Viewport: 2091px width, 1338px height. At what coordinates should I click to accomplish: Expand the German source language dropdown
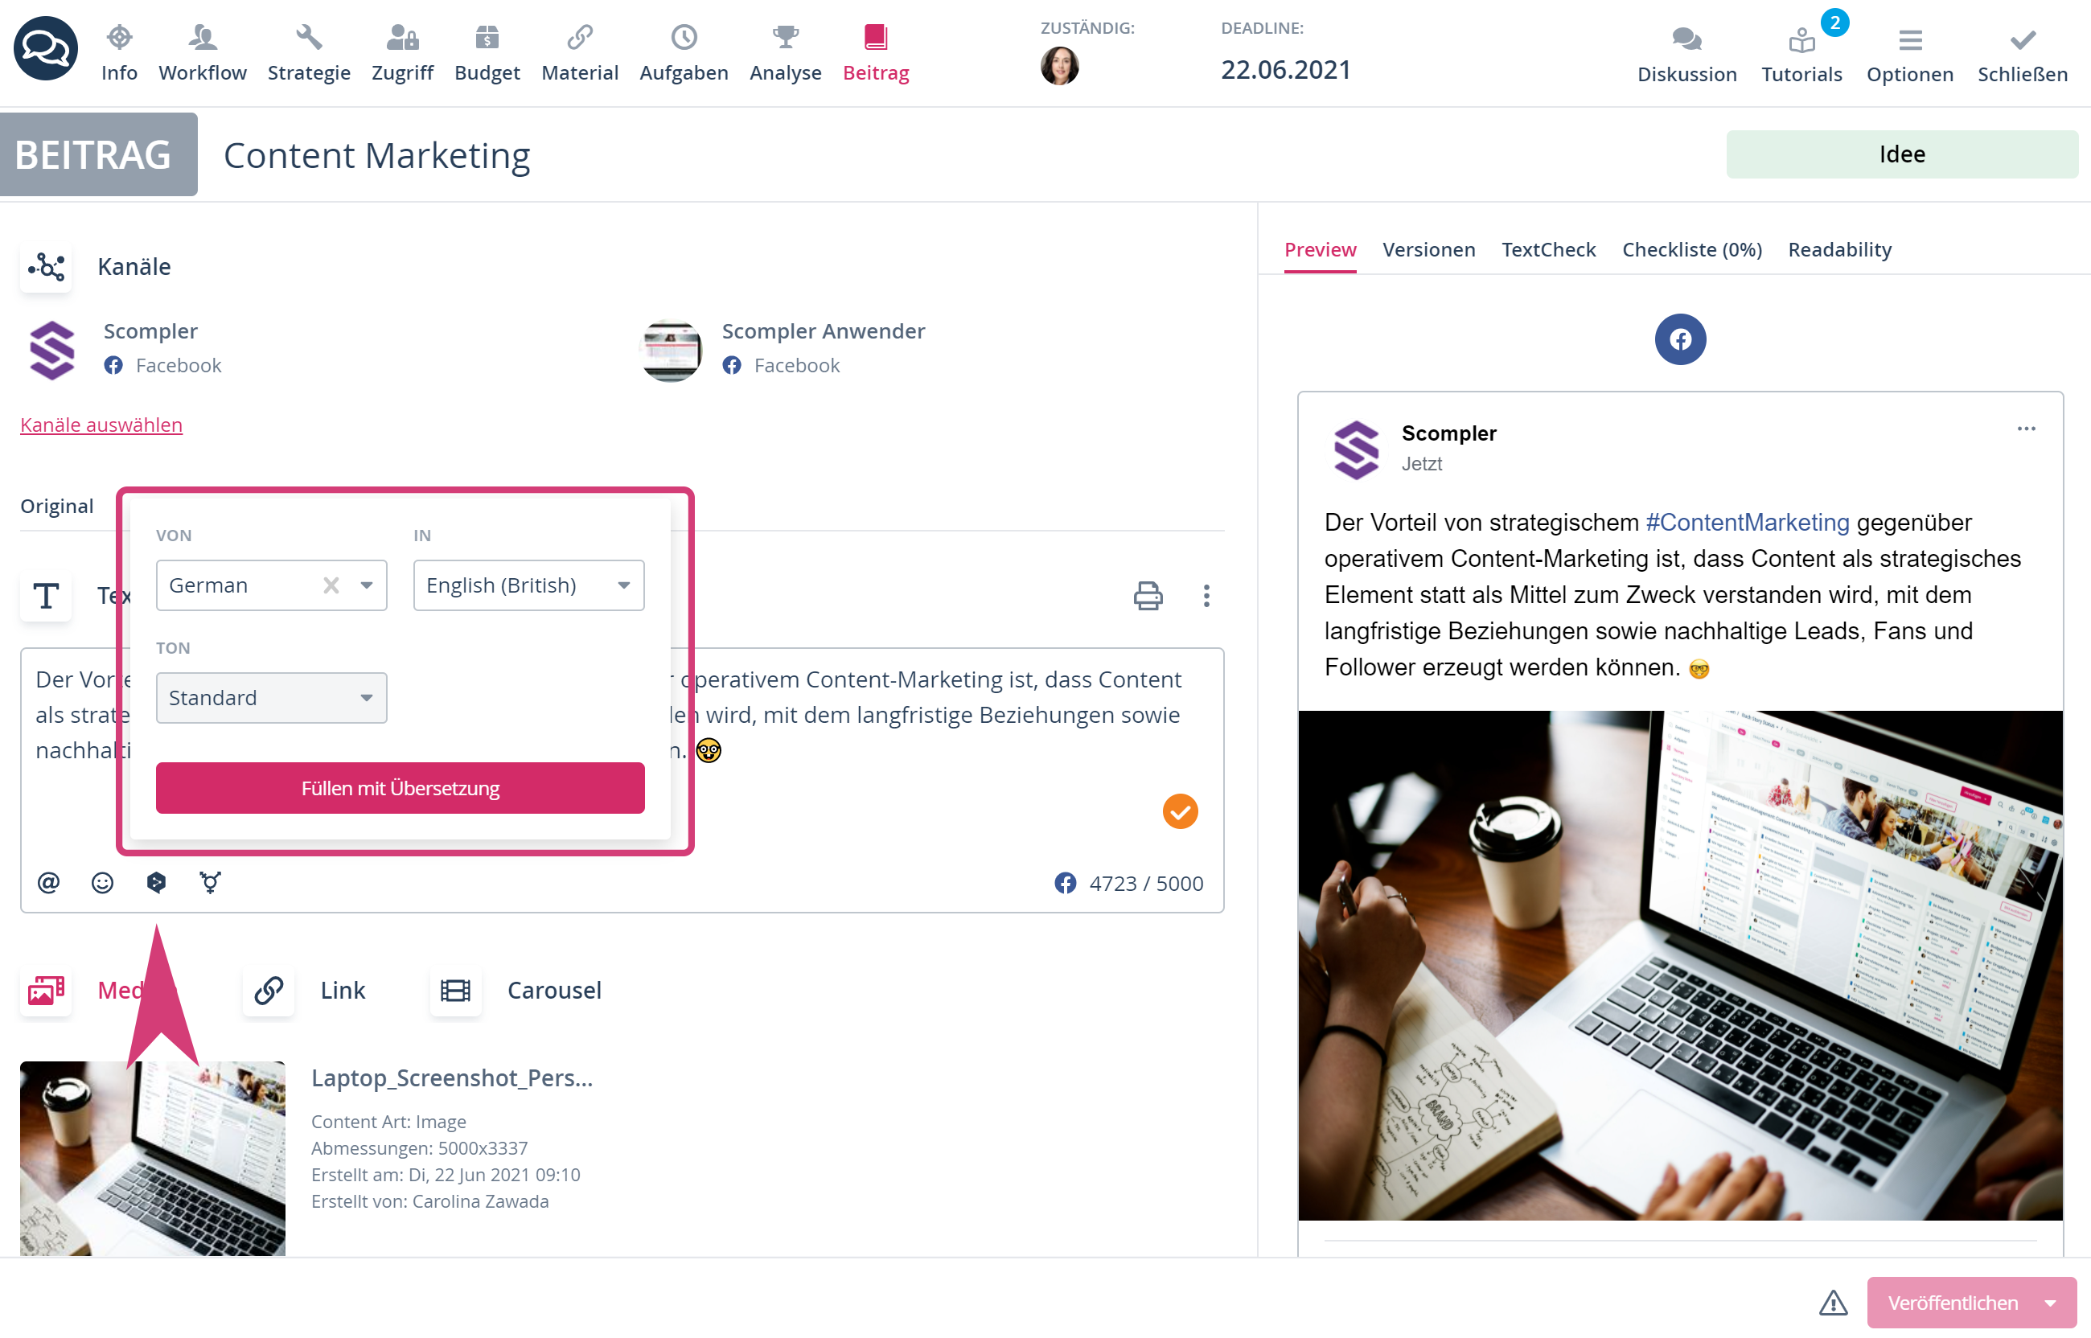[x=367, y=585]
